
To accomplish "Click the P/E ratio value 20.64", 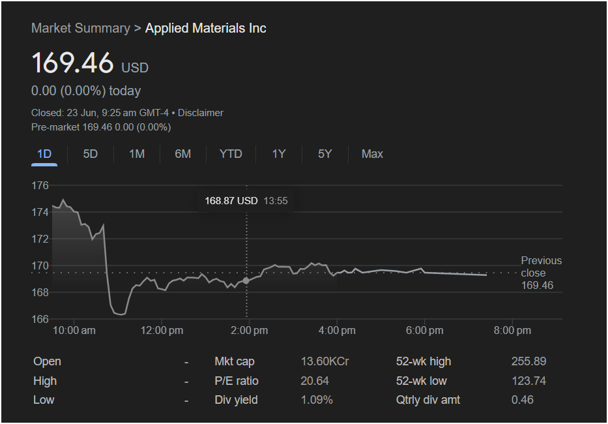I will click(x=315, y=381).
